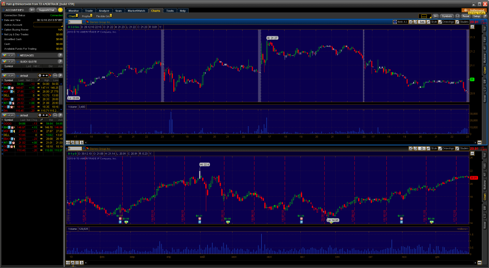The height and width of the screenshot is (268, 489).
Task: Click the yellow account info alert icon
Action: pyautogui.click(x=60, y=10)
